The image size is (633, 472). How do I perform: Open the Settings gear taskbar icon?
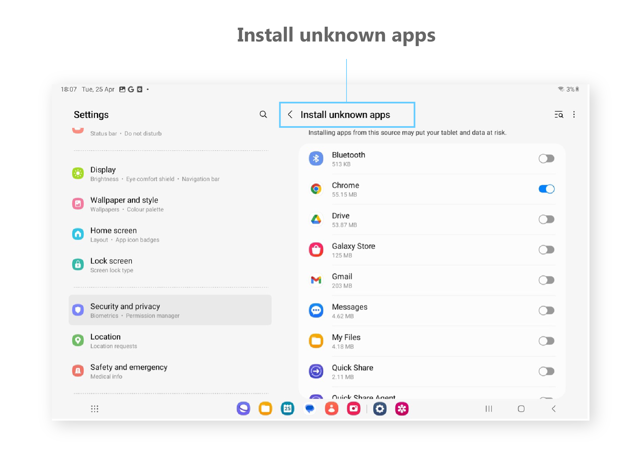click(x=379, y=409)
